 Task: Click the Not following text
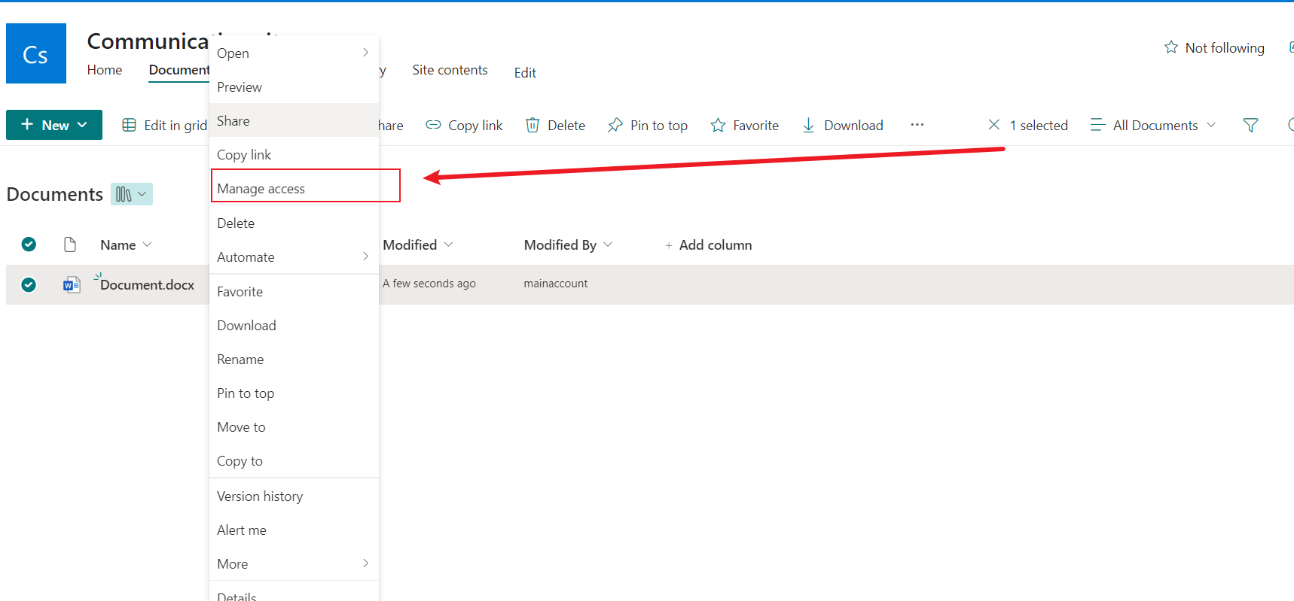pyautogui.click(x=1225, y=47)
